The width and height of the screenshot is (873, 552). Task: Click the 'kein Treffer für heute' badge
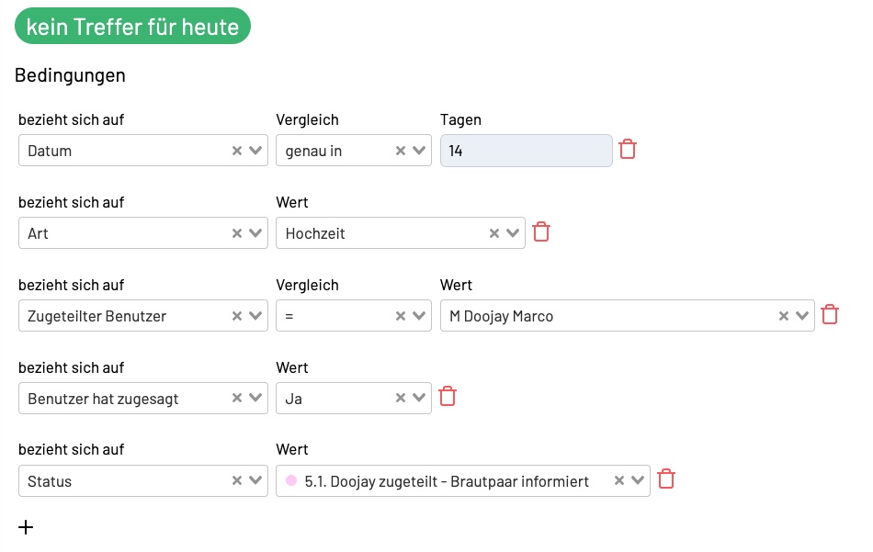point(132,27)
